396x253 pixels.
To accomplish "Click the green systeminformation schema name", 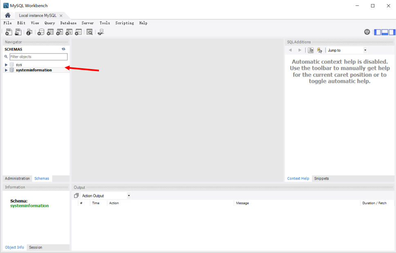I will [29, 206].
